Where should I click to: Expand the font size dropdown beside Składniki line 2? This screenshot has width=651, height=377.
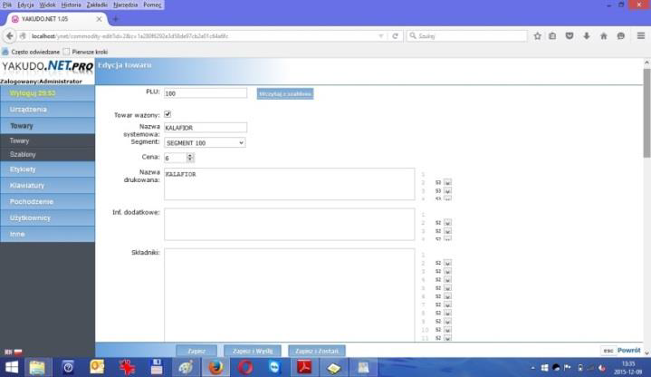pyautogui.click(x=448, y=263)
